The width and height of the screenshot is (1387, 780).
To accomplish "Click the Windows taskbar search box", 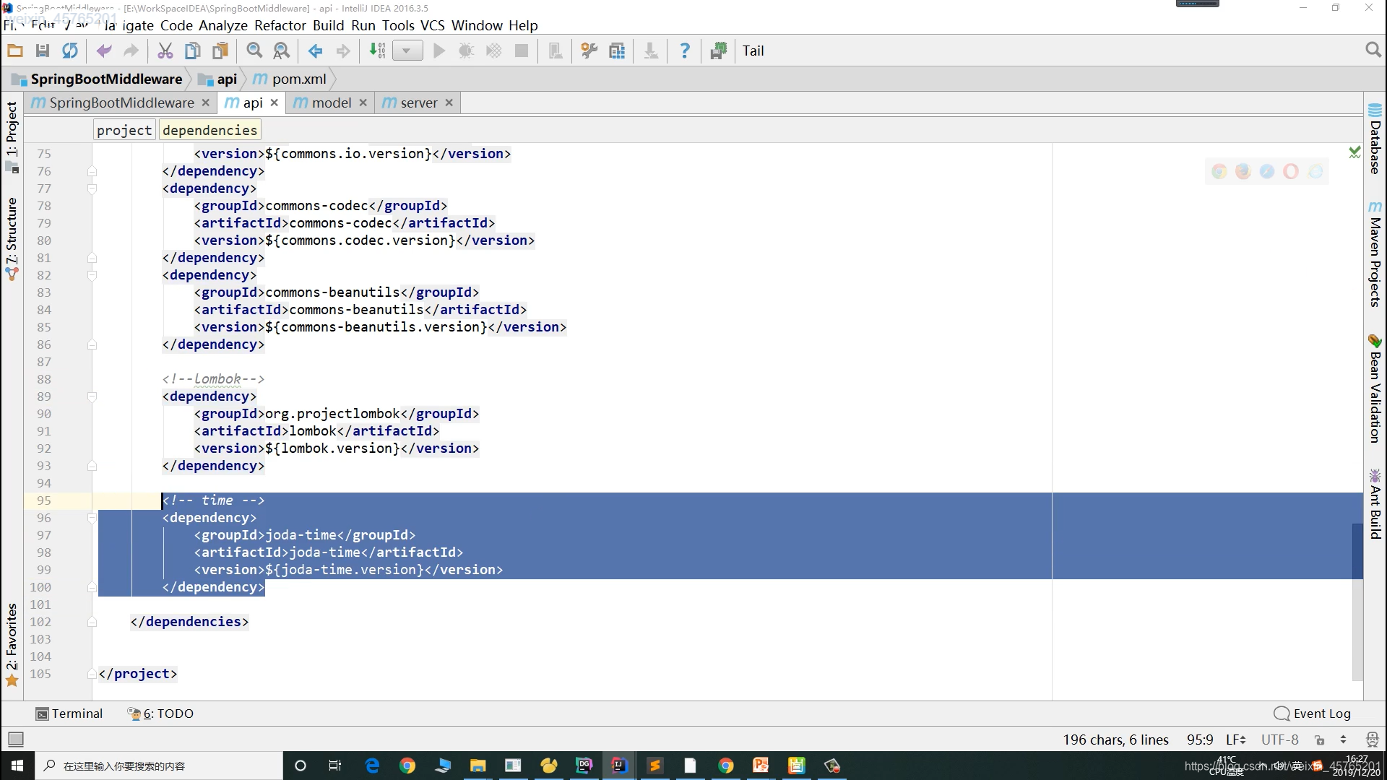I will click(x=159, y=766).
